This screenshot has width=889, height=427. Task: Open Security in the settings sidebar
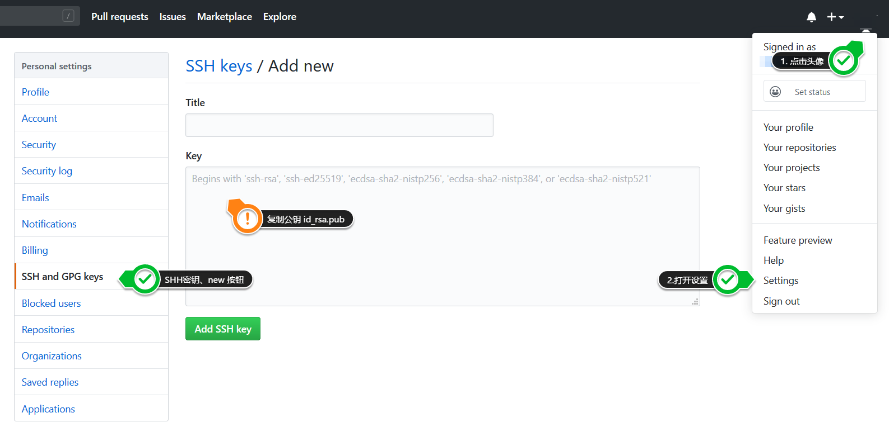click(x=91, y=144)
